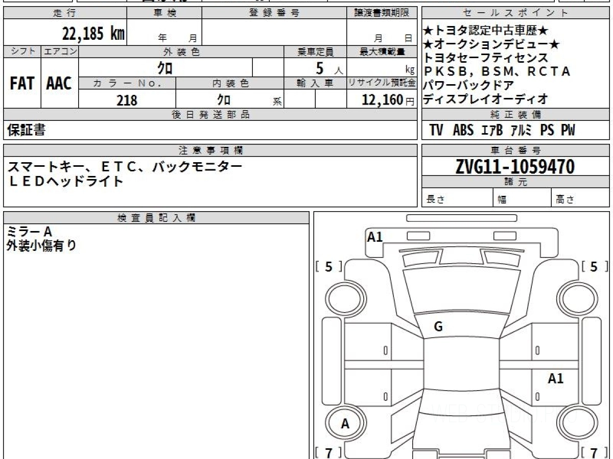Click the seating capacity value 5 人

(x=329, y=68)
